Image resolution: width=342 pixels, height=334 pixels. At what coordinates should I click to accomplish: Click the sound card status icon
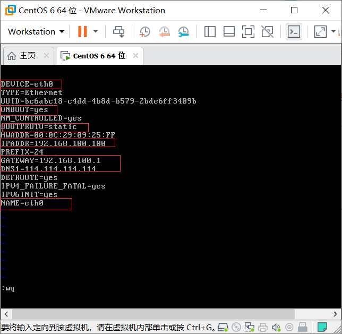(x=276, y=327)
